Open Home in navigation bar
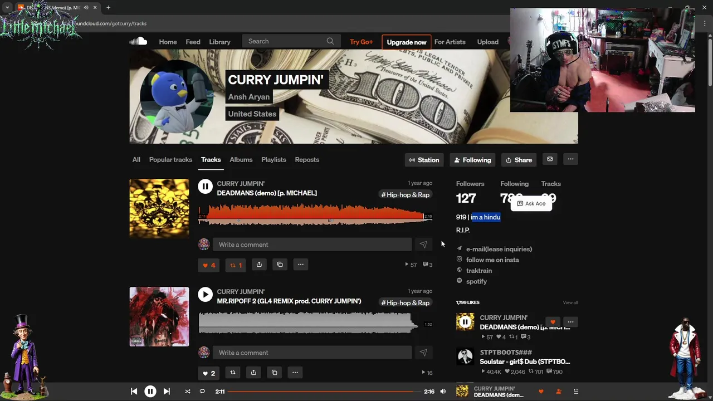The width and height of the screenshot is (713, 401). coord(168,42)
